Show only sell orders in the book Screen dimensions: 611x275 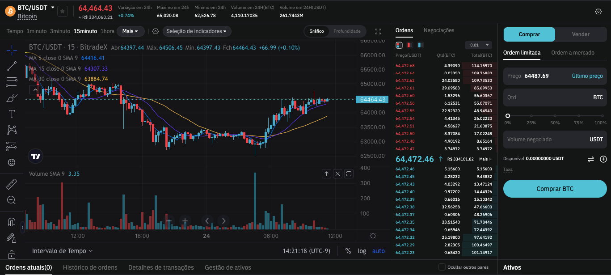click(x=409, y=45)
